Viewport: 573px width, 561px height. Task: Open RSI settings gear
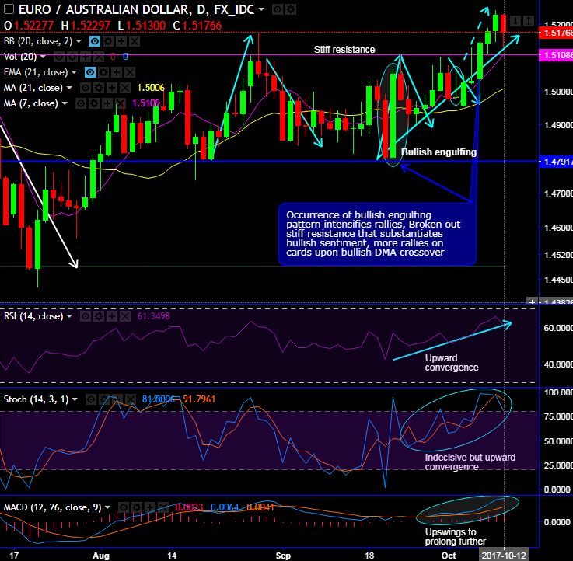tap(99, 316)
